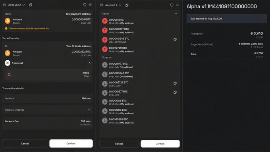The image size is (270, 152).
Task: Copy address of 0.00003728 BTC output
Action: 175,83
